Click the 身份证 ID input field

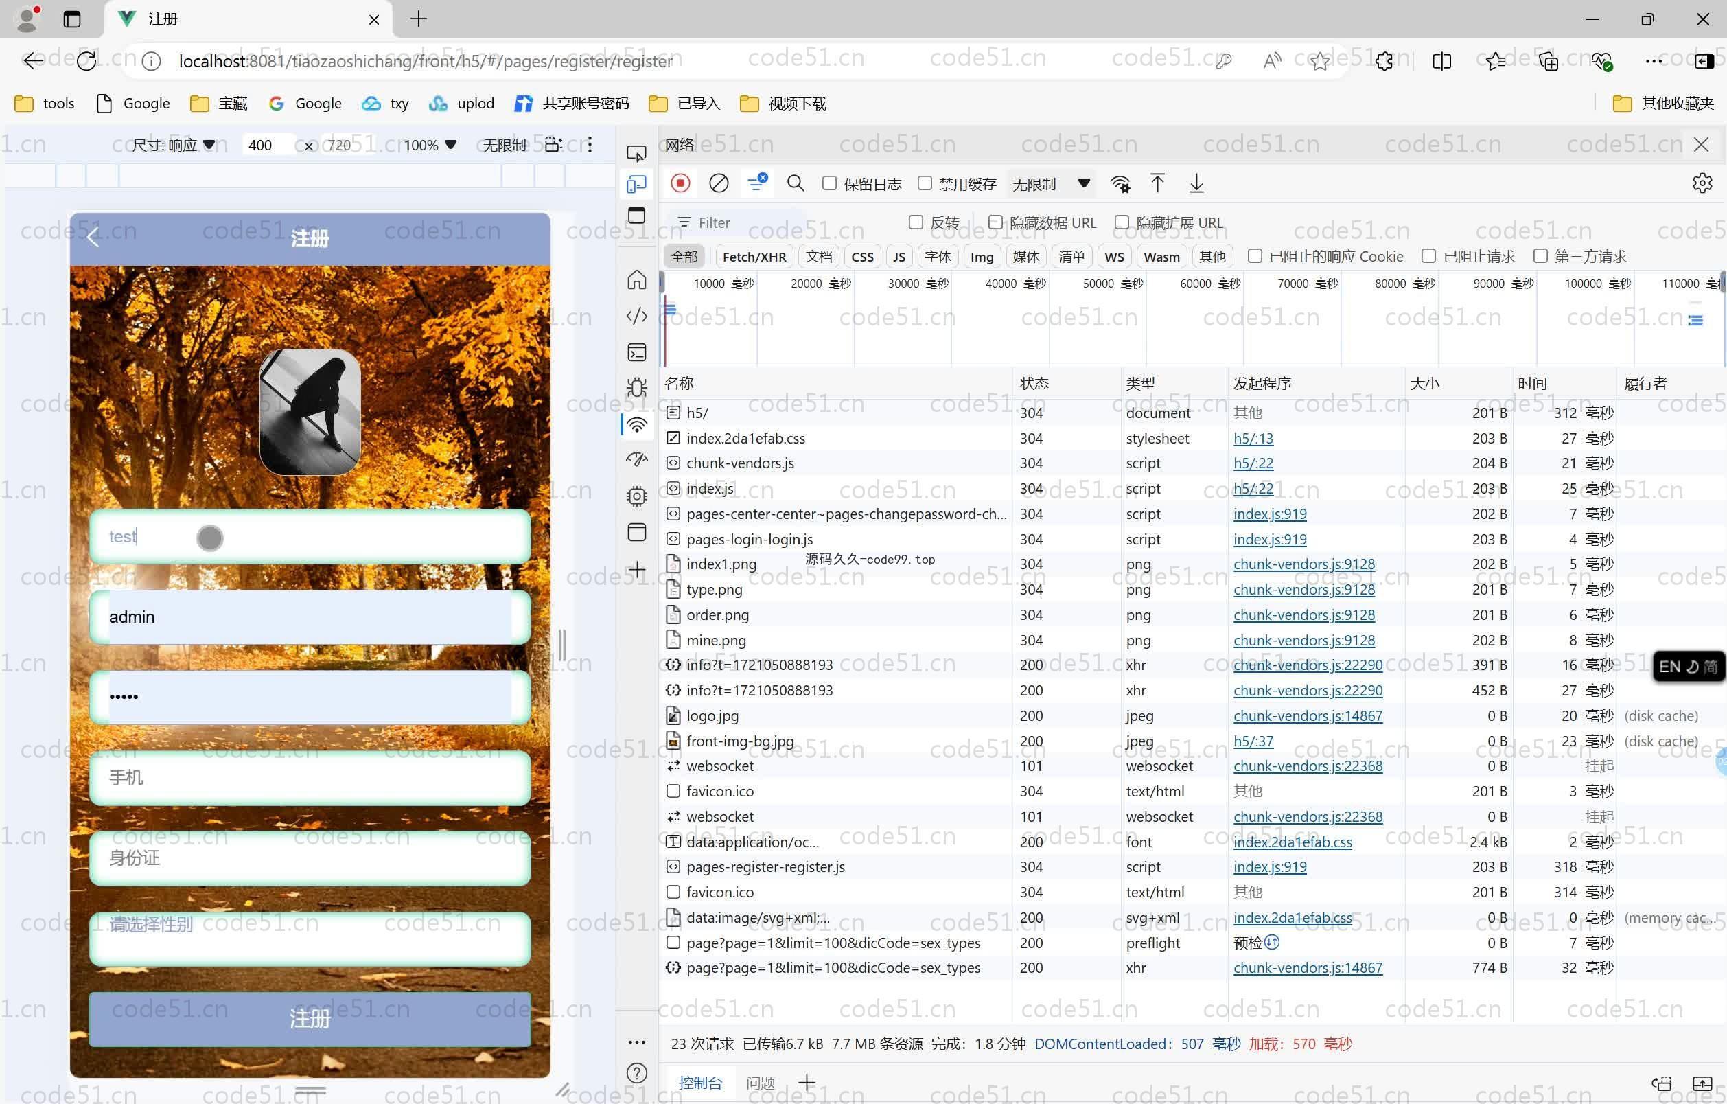pyautogui.click(x=310, y=858)
